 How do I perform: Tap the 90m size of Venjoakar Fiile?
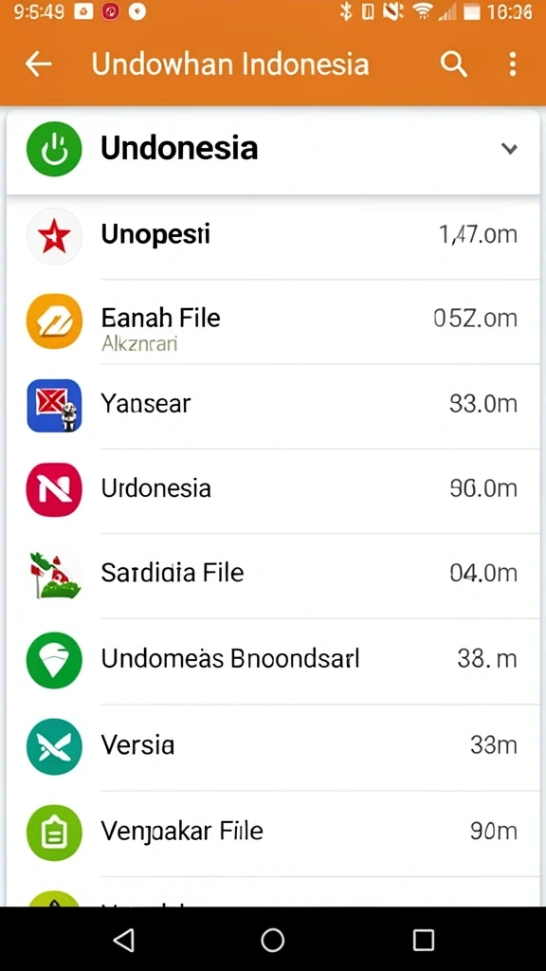point(493,831)
